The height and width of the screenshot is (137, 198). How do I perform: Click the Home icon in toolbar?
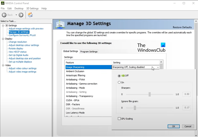[30, 15]
